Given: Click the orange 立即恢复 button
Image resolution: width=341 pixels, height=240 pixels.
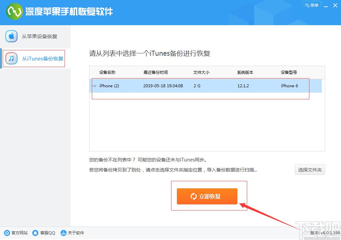Looking at the screenshot, I should 207,196.
